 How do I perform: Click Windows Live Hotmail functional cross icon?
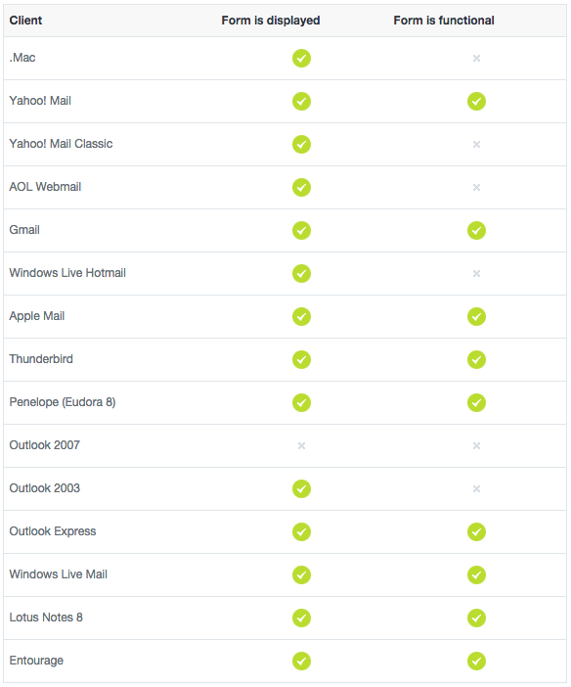(x=476, y=273)
